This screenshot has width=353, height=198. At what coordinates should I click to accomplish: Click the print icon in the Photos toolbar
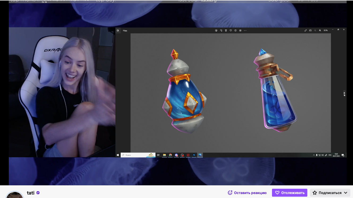(240, 30)
